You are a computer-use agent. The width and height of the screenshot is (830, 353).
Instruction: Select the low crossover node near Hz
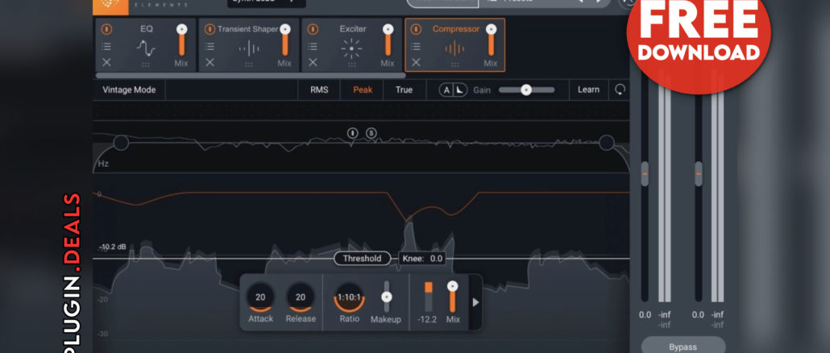tap(121, 143)
